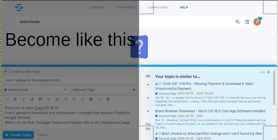Screen dimensions: 278x140
Task: Open the hamburger menu icon
Action: (247, 22)
